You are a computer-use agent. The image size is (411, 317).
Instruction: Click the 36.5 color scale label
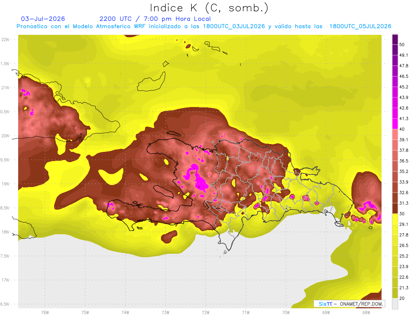point(403,161)
